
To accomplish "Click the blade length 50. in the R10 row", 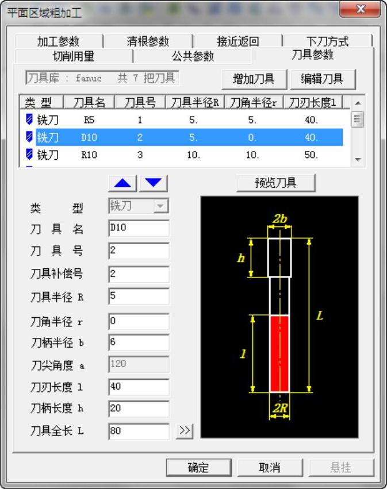I will point(311,155).
